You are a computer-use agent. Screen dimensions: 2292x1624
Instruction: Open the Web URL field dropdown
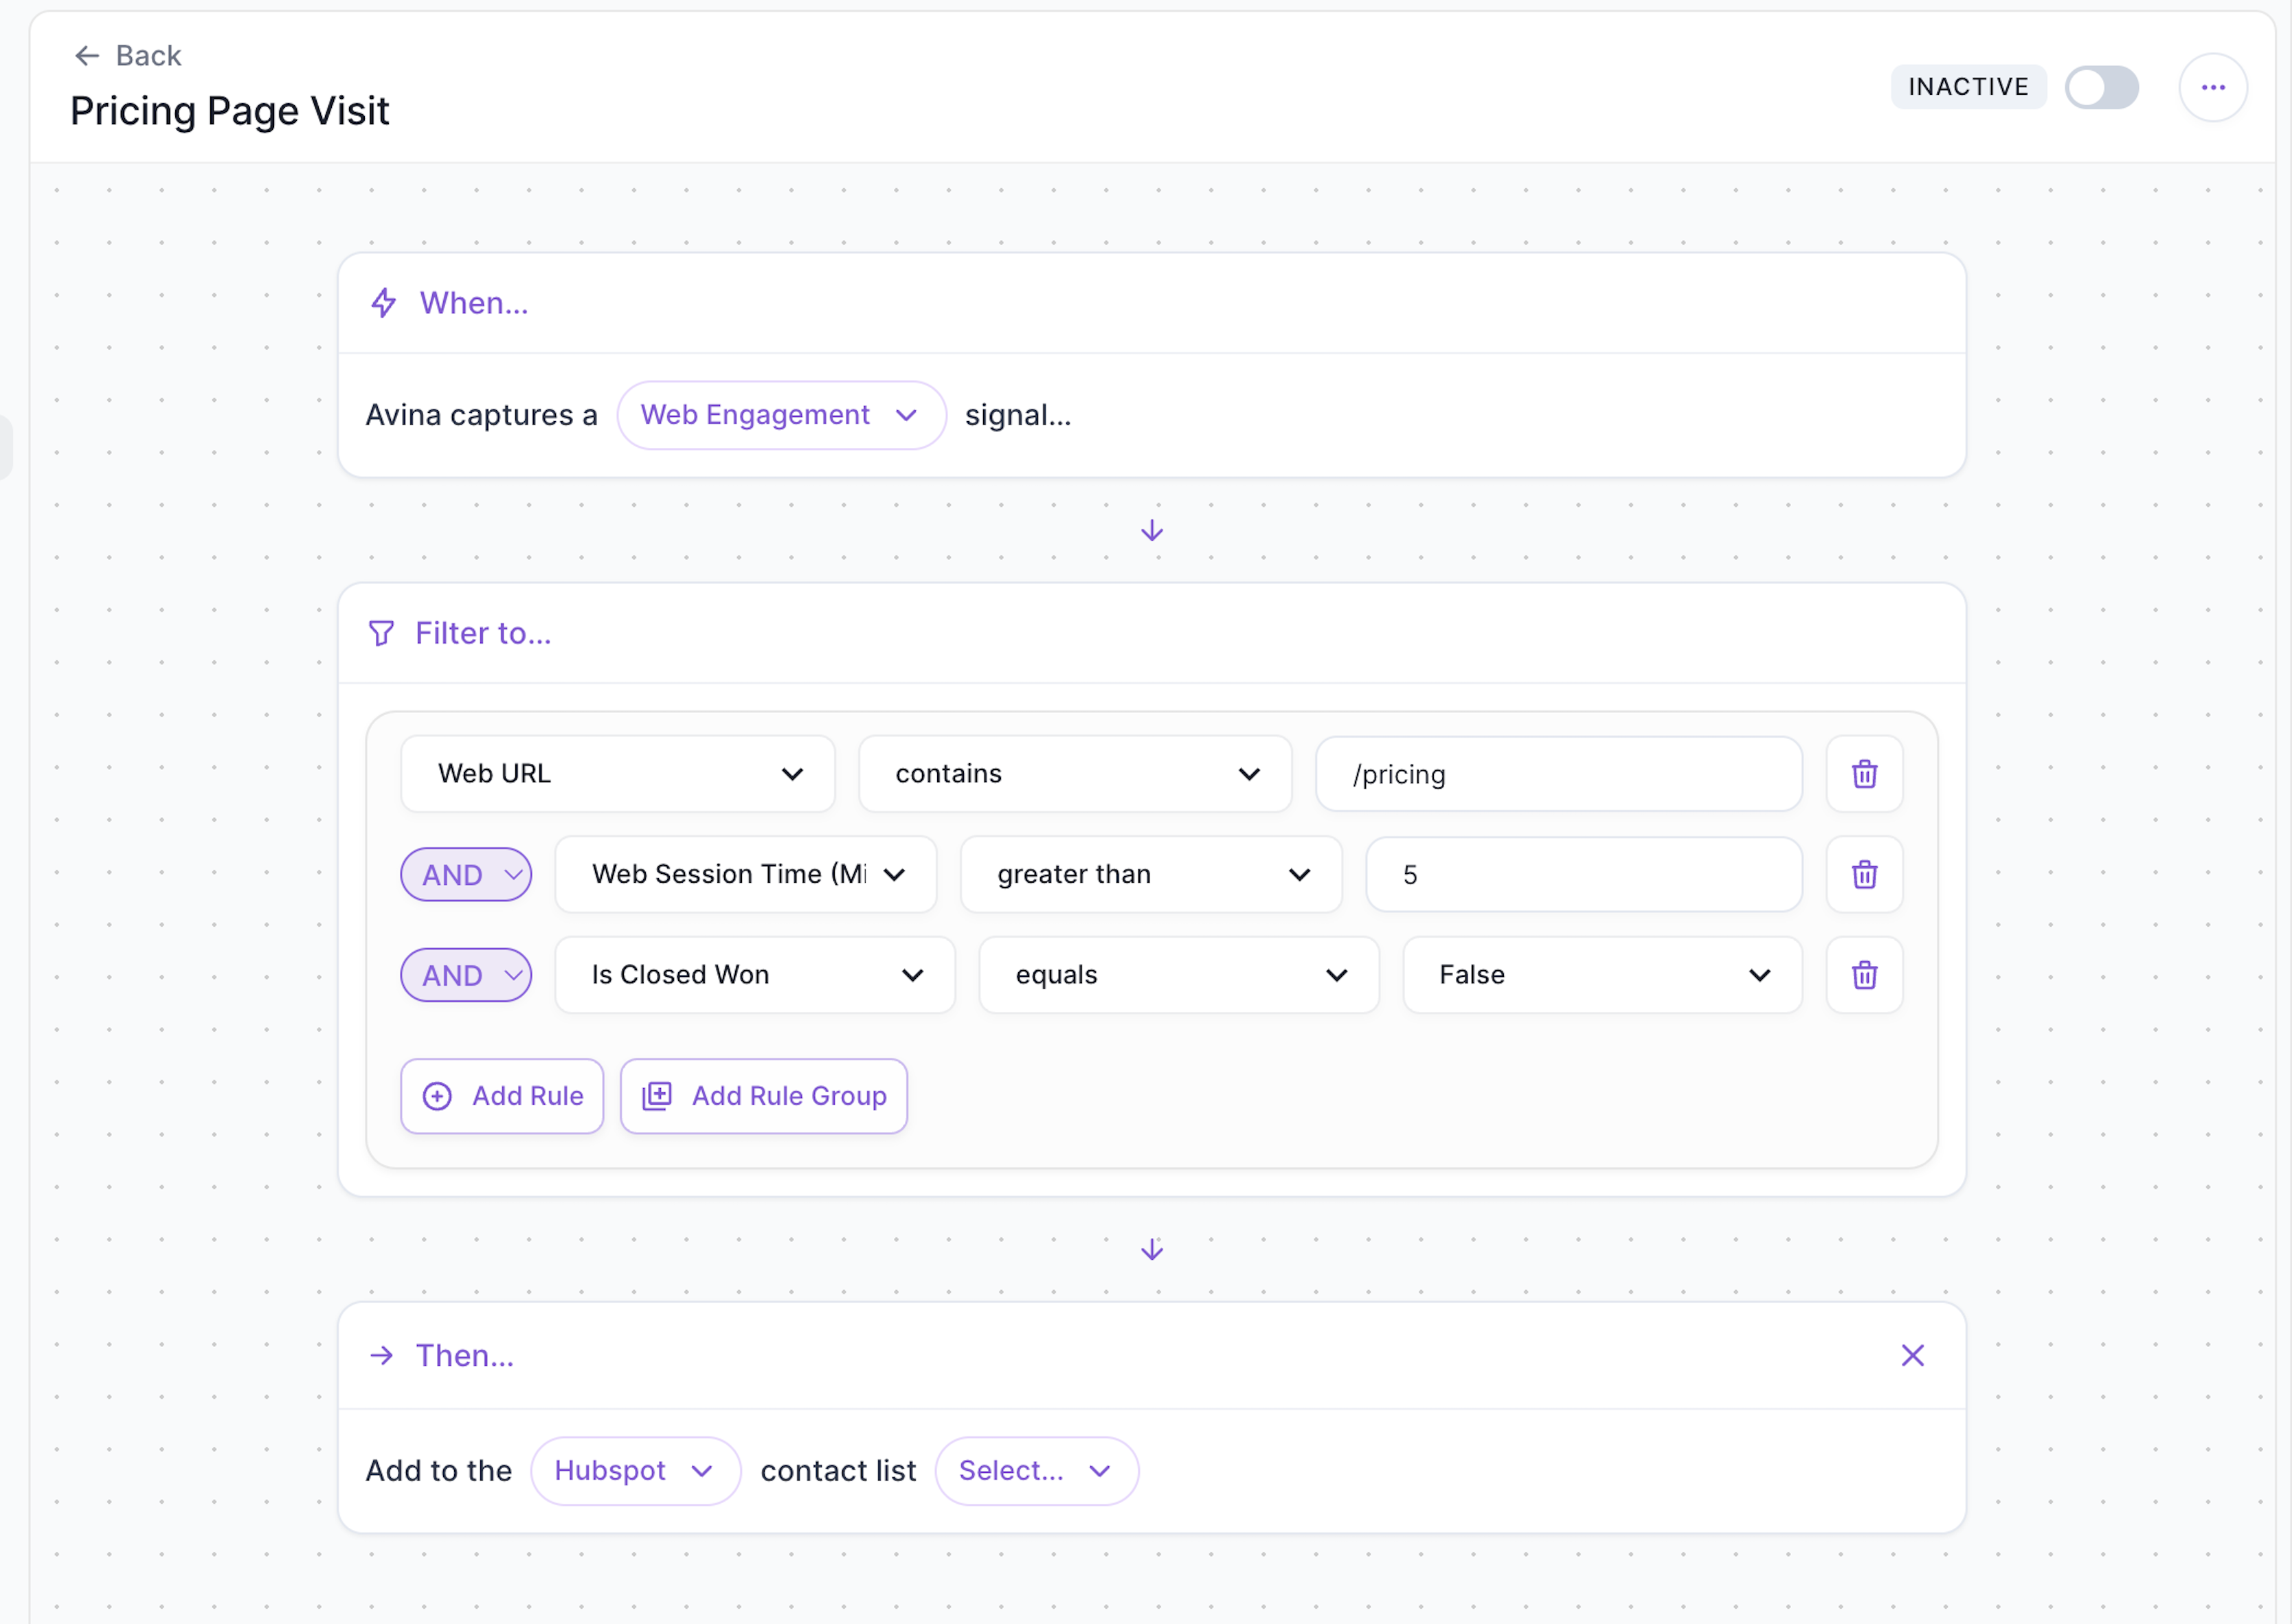618,774
